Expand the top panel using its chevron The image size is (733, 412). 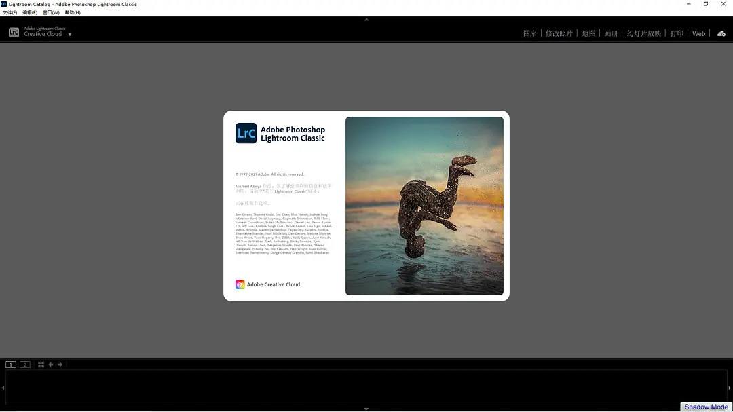point(366,20)
